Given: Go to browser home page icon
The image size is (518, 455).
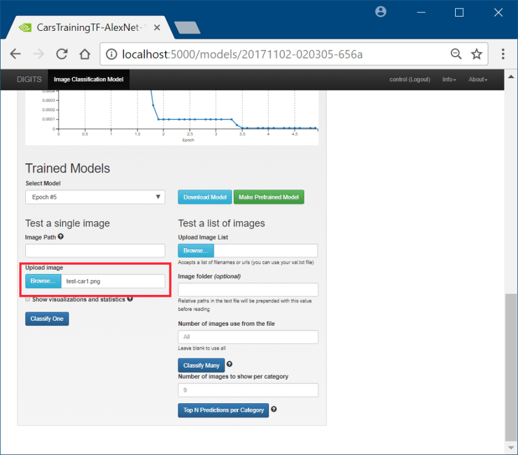Looking at the screenshot, I should tap(85, 54).
